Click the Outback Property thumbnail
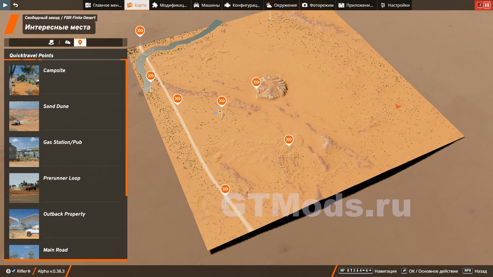493x277 pixels. coord(24,224)
